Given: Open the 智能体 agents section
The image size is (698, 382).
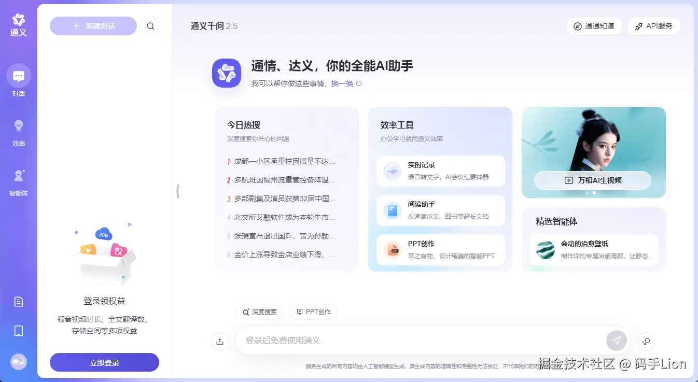Looking at the screenshot, I should pyautogui.click(x=19, y=182).
